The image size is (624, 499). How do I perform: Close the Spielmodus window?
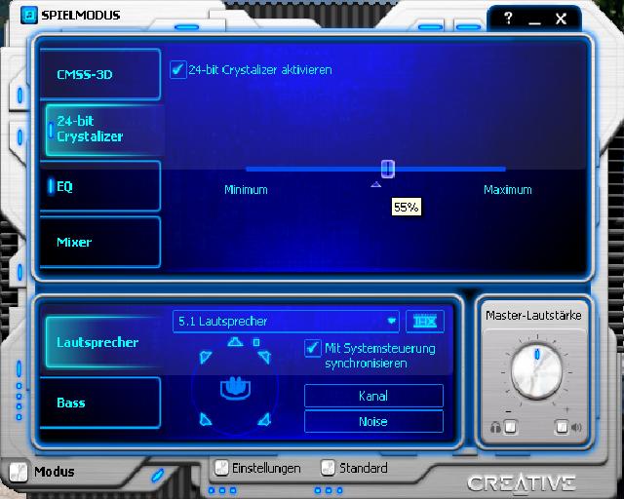pyautogui.click(x=561, y=19)
